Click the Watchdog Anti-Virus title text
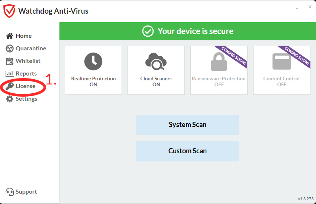The width and height of the screenshot is (316, 204). point(54,11)
